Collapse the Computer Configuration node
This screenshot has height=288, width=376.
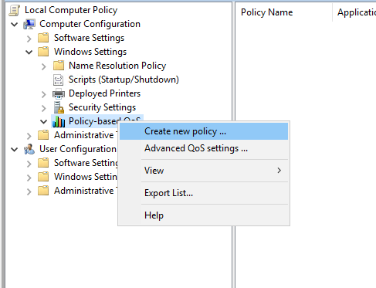[15, 25]
